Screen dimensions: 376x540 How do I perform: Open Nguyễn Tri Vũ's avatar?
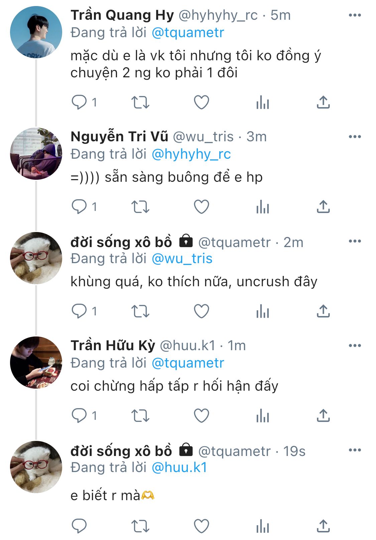click(36, 154)
